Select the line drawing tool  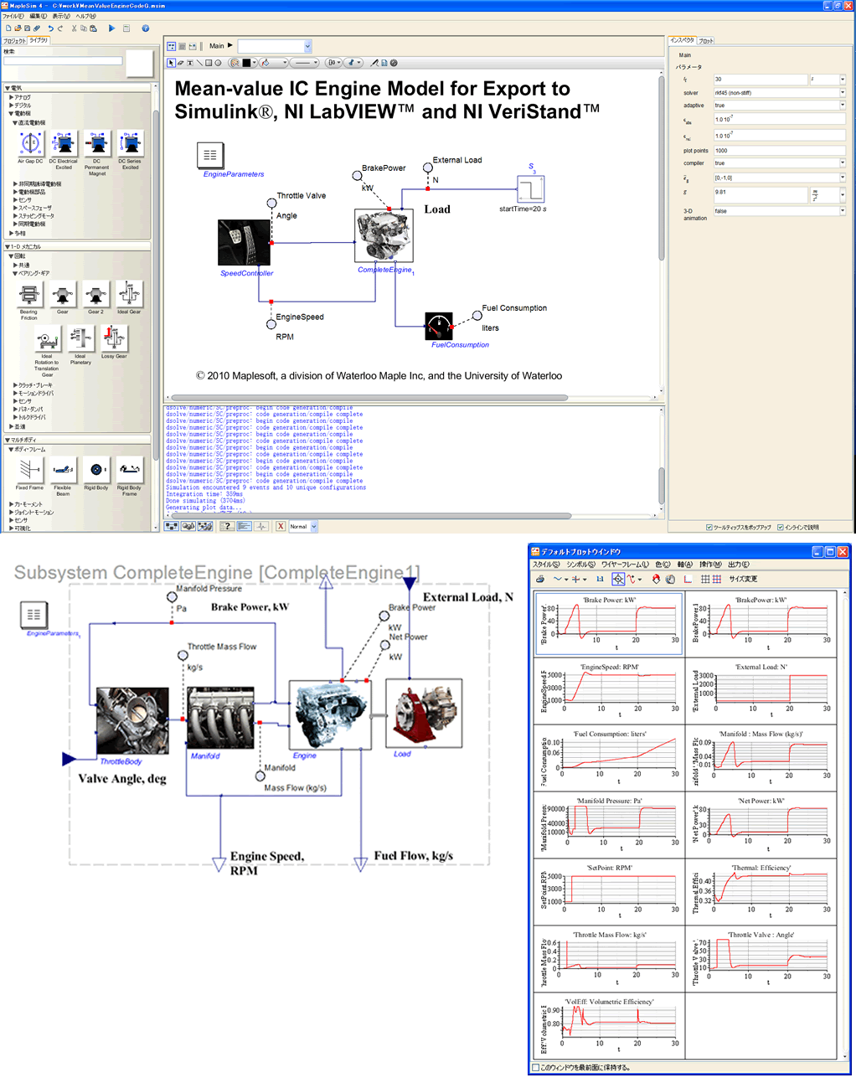pos(199,63)
